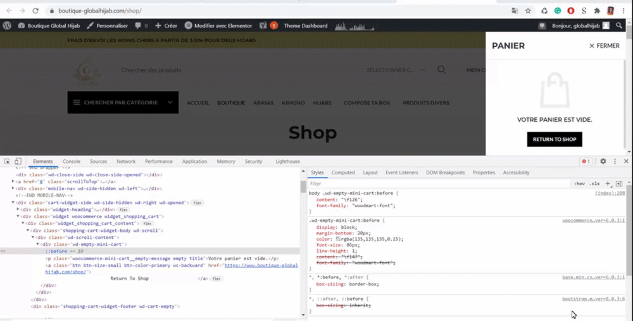Reload the page with the refresh icon
The width and height of the screenshot is (633, 321).
coord(35,11)
